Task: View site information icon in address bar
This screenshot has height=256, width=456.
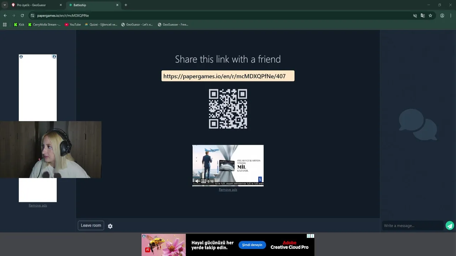Action: (x=32, y=16)
